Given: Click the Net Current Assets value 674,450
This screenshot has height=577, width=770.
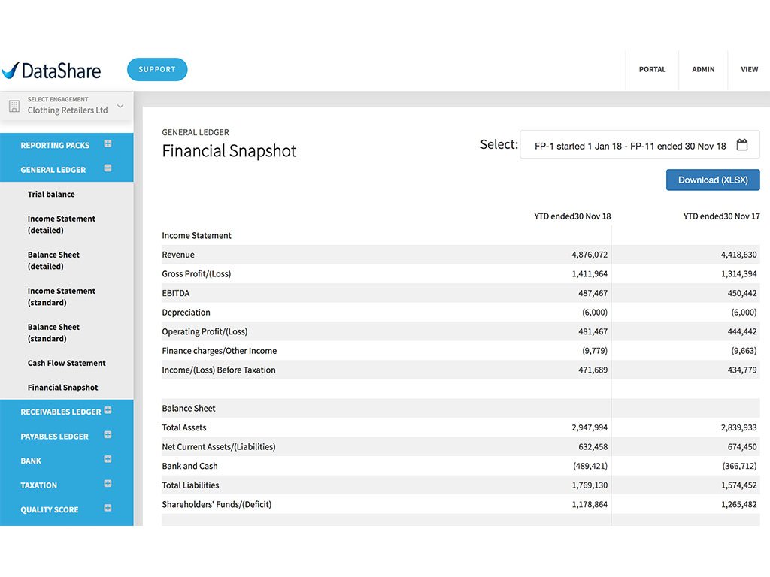Looking at the screenshot, I should click(742, 447).
